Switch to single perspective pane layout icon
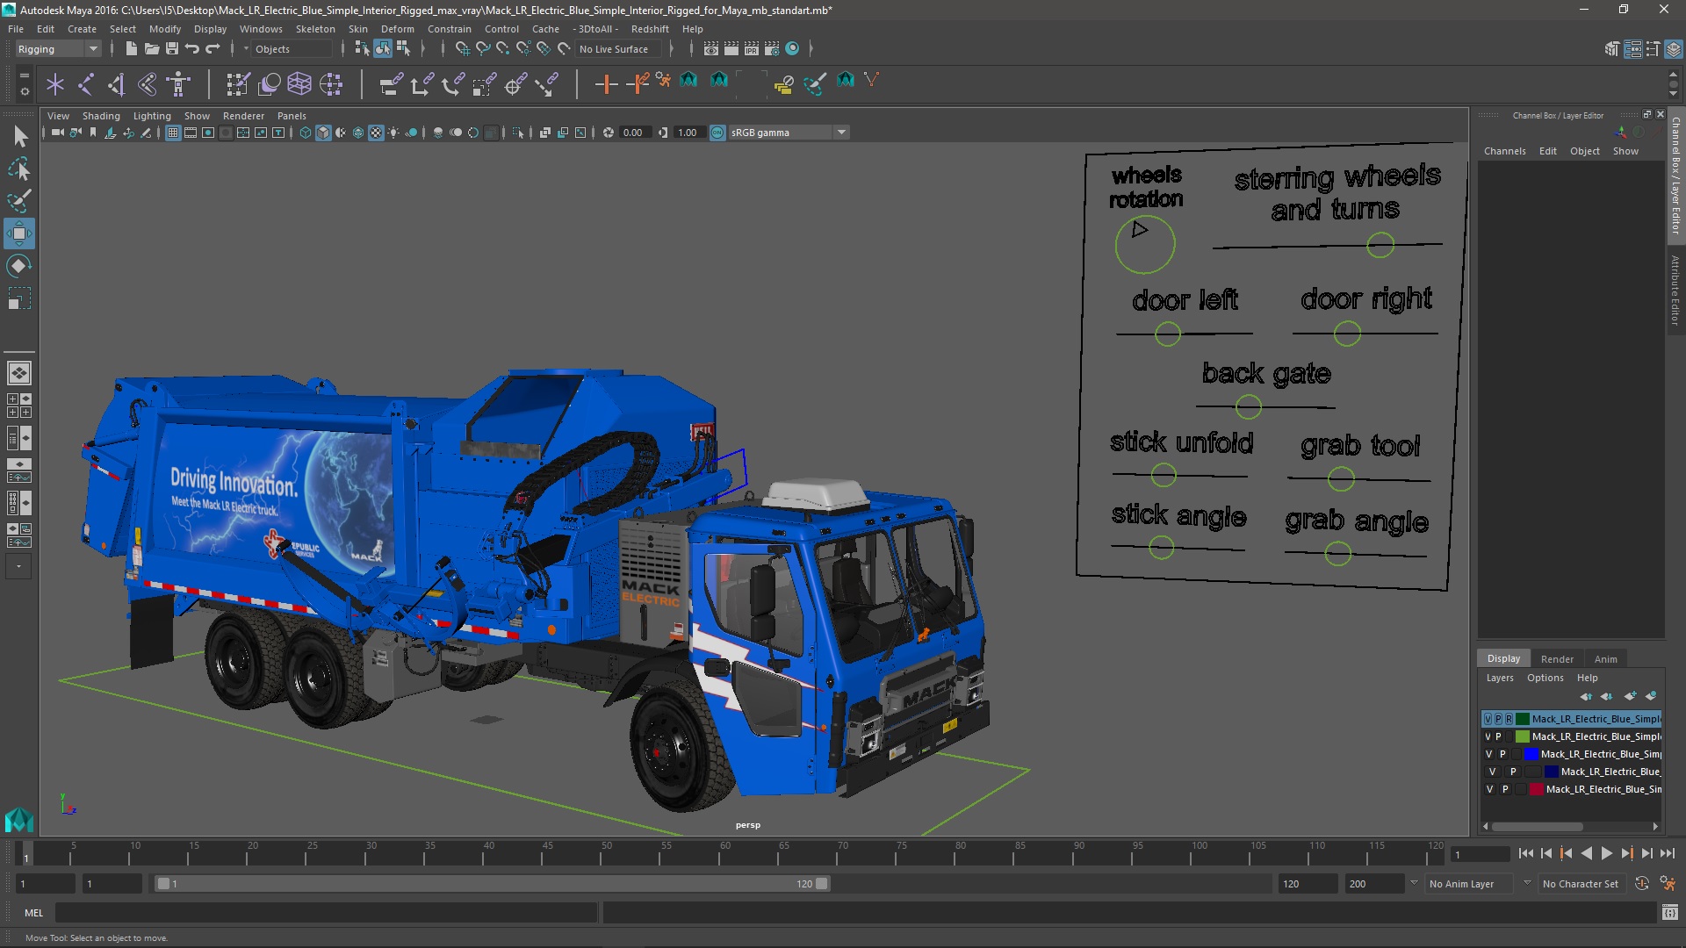 tap(19, 373)
